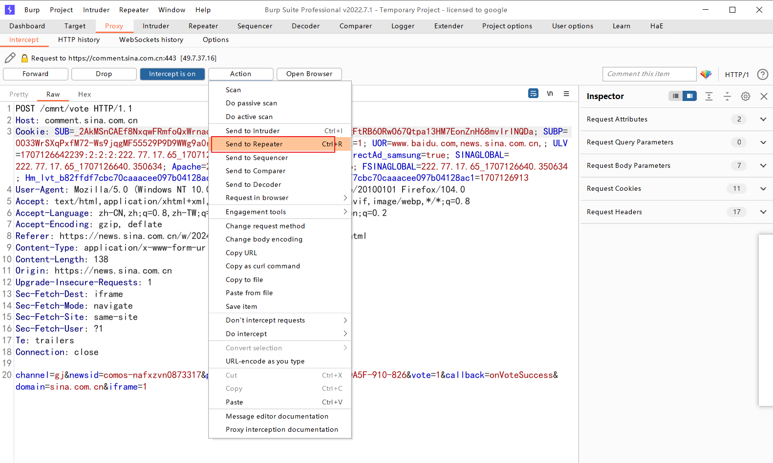
Task: Open Inspector settings gear
Action: (x=745, y=96)
